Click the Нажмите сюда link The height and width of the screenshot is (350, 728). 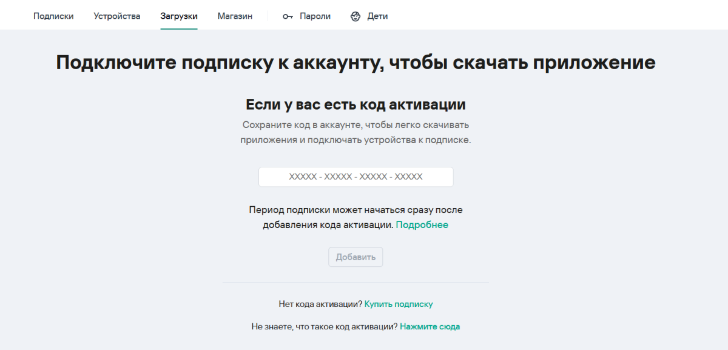tap(430, 326)
